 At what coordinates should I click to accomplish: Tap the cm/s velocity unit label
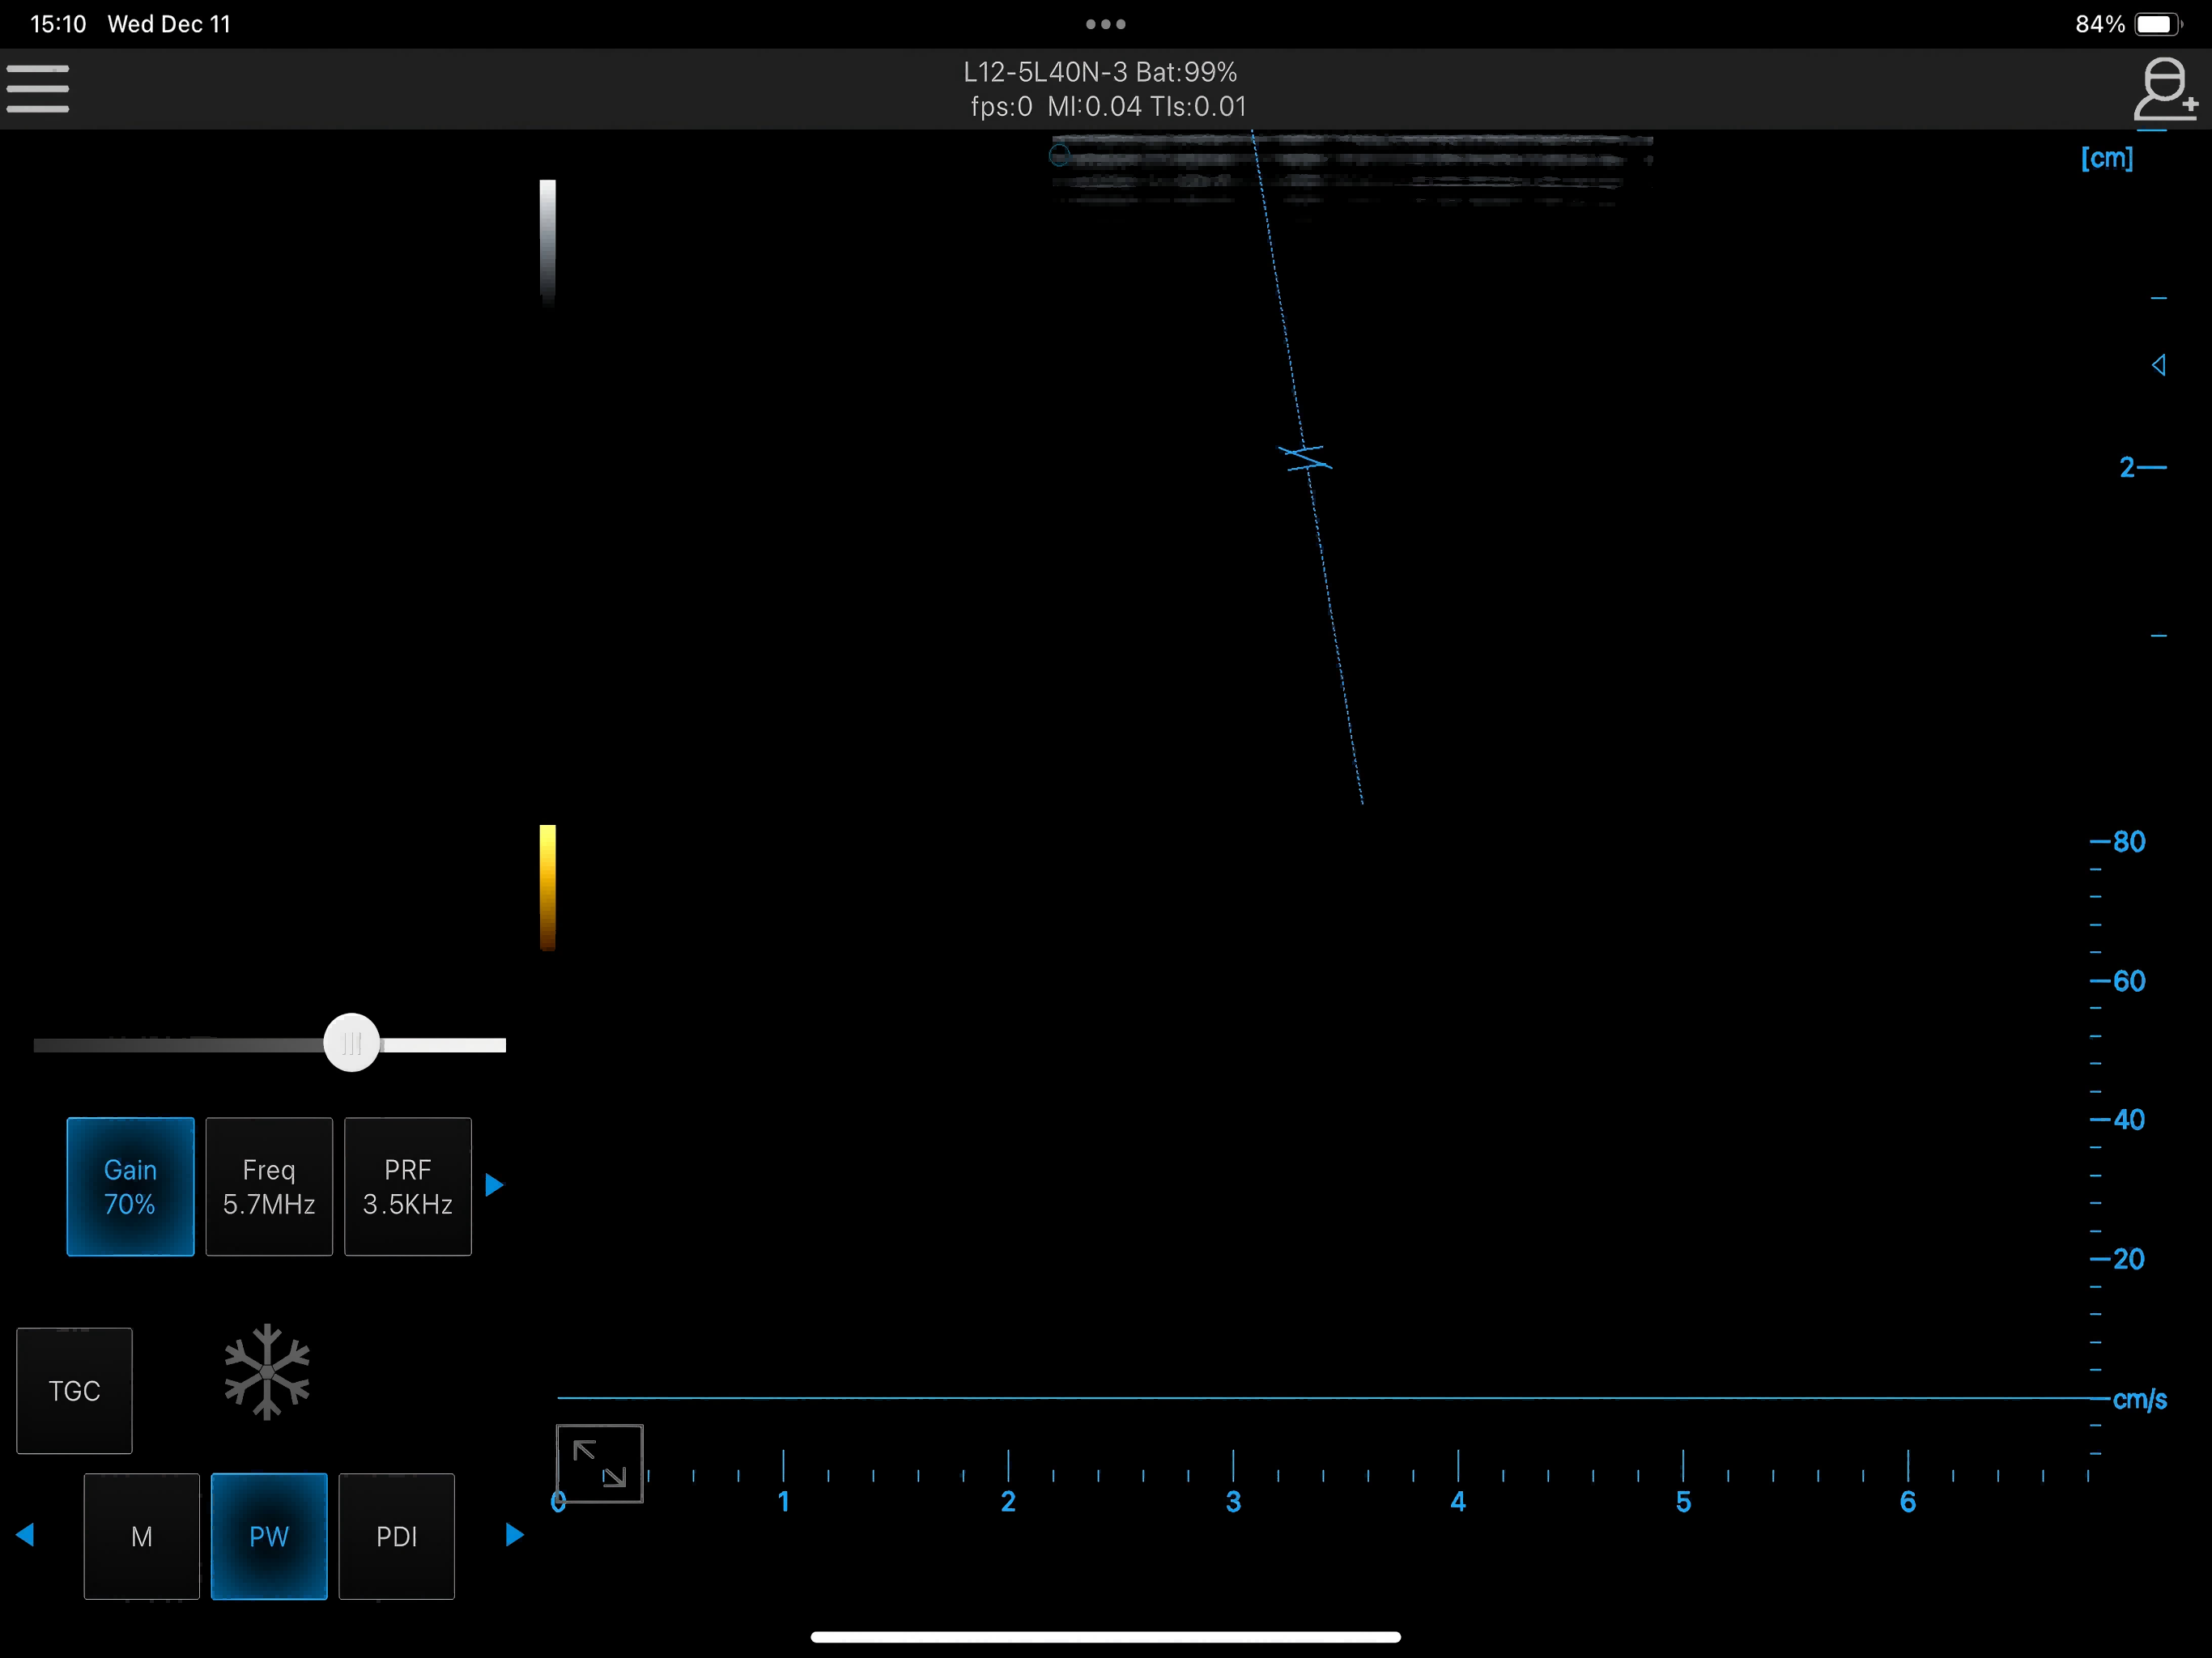point(2139,1399)
